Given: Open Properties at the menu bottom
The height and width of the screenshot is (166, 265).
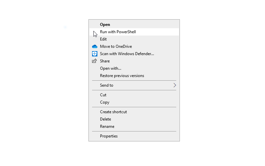Looking at the screenshot, I should point(109,136).
